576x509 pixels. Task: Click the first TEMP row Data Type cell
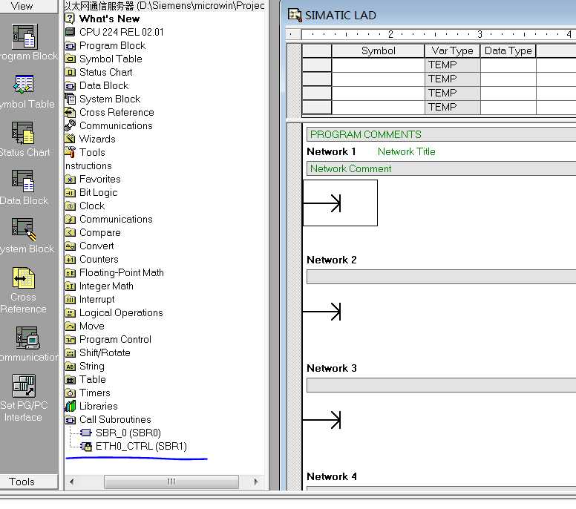pos(508,65)
